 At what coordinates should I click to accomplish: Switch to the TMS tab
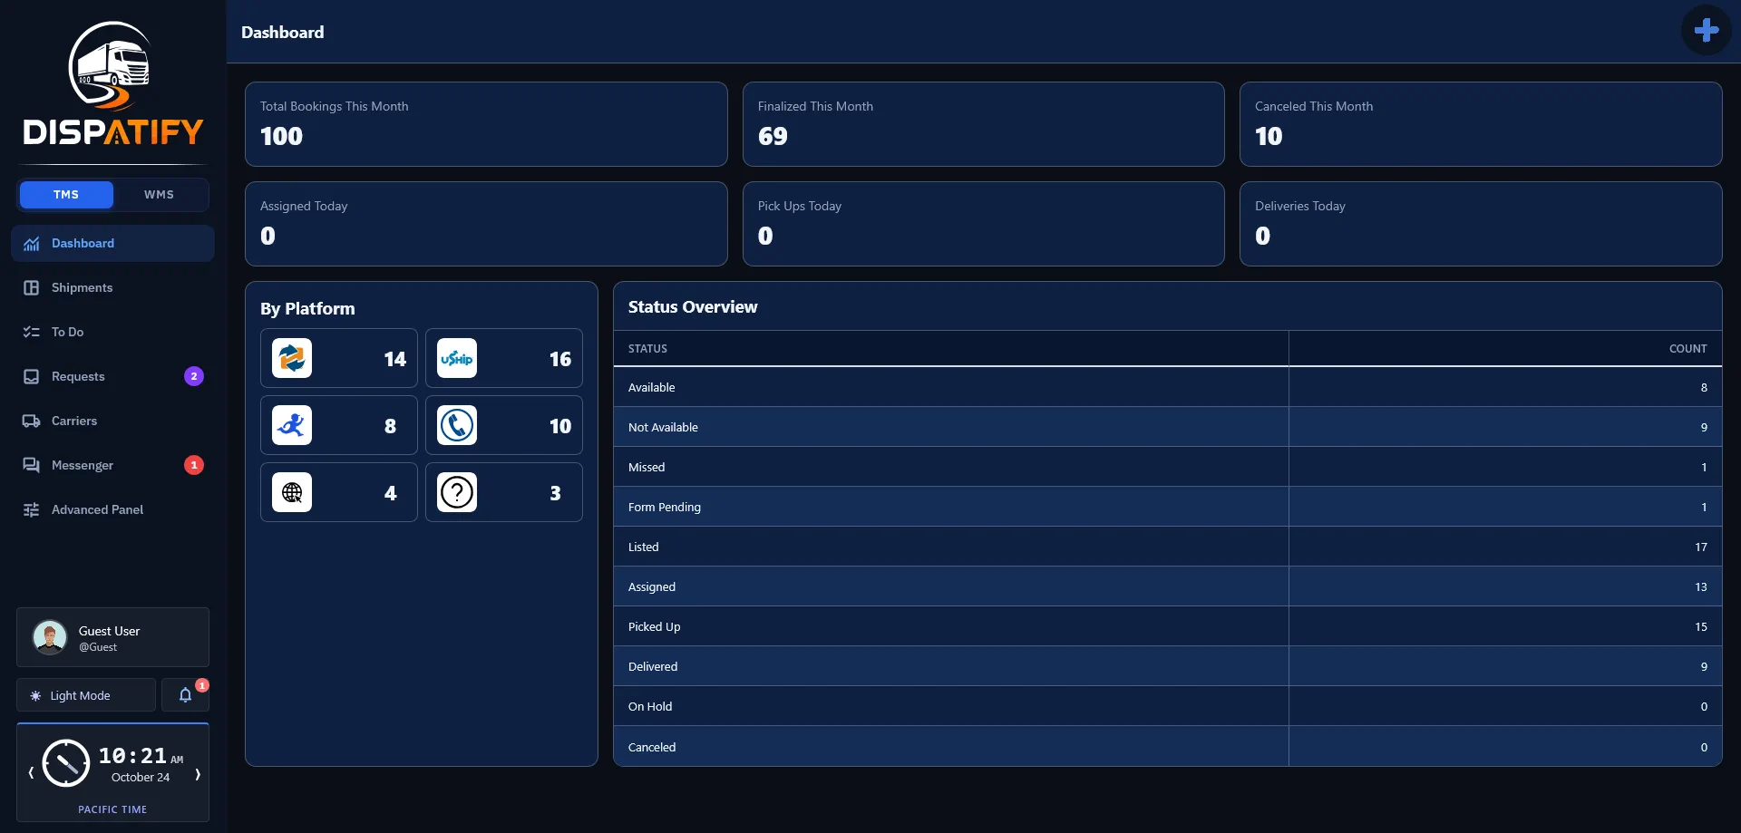pyautogui.click(x=66, y=195)
